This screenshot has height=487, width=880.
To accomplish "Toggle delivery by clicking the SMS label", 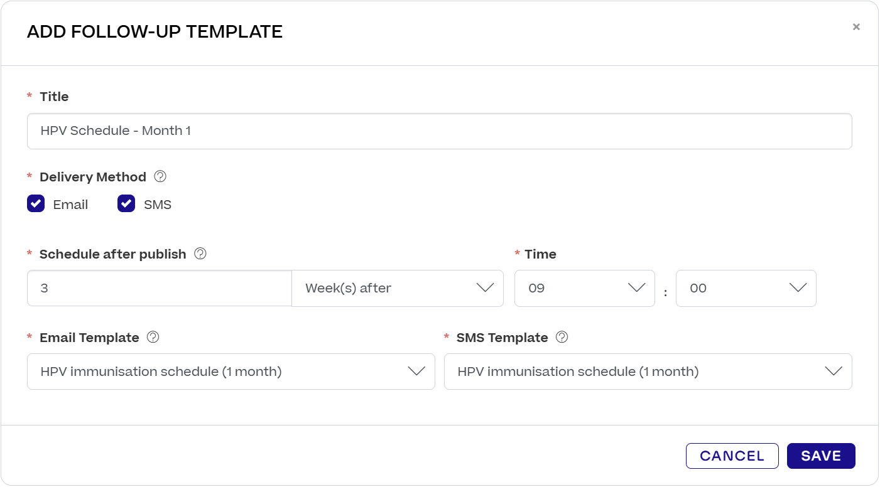I will click(x=158, y=203).
